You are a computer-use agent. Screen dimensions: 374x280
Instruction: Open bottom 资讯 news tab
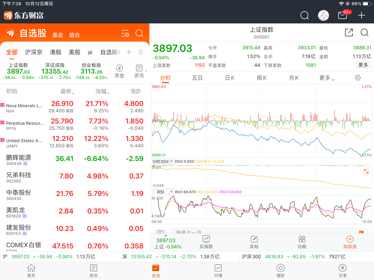(93, 271)
